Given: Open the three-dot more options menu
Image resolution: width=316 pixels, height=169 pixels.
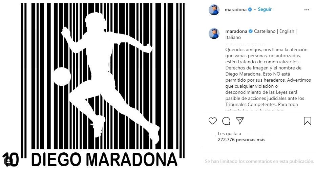Looking at the screenshot, I should (307, 10).
